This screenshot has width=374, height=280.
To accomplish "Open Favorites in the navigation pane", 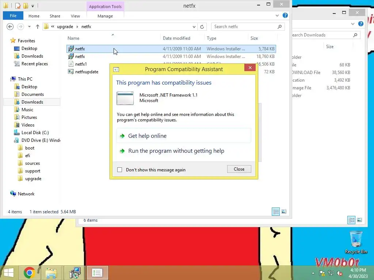I will [x=26, y=41].
